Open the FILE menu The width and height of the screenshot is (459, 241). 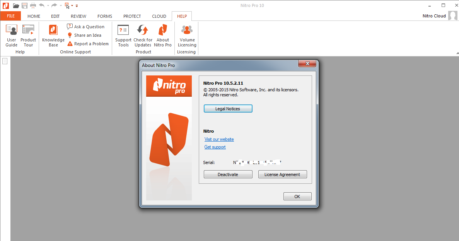[11, 16]
